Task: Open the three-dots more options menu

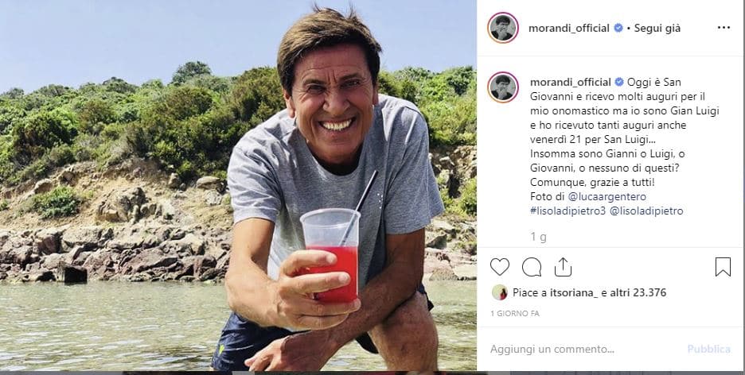Action: [x=723, y=28]
